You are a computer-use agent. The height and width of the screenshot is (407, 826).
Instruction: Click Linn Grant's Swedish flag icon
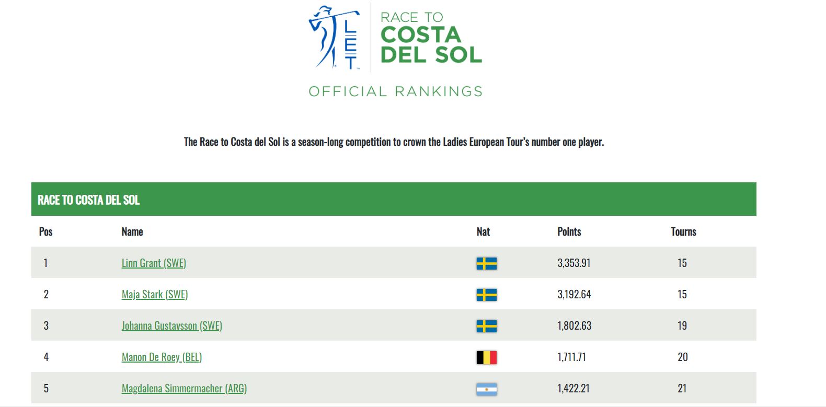point(487,263)
